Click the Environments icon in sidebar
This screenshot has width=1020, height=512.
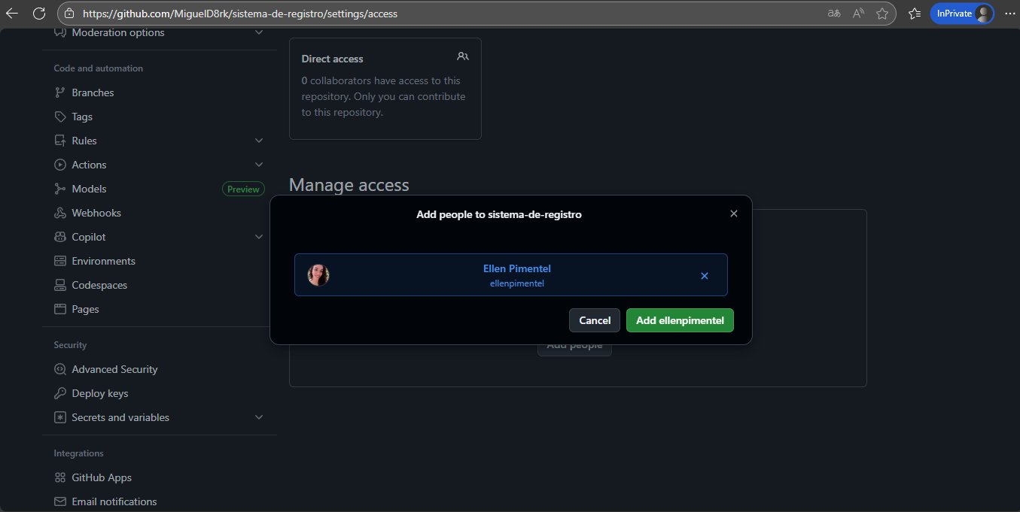[x=60, y=261]
